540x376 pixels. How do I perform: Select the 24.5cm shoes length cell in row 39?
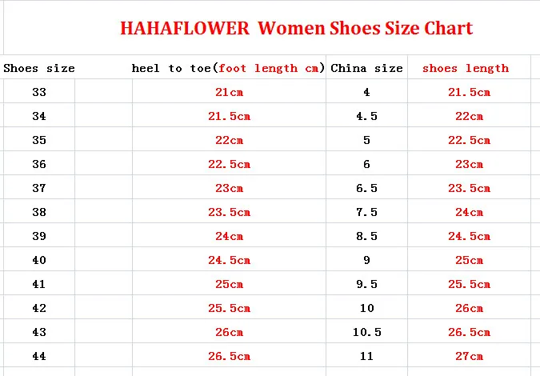[x=469, y=236]
